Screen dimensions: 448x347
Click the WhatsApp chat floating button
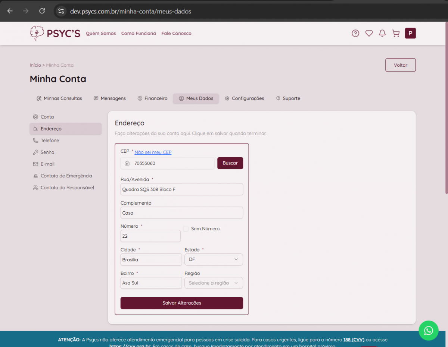pos(429,330)
